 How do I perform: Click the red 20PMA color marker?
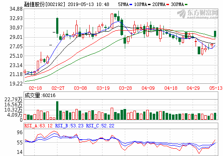point(168,5)
